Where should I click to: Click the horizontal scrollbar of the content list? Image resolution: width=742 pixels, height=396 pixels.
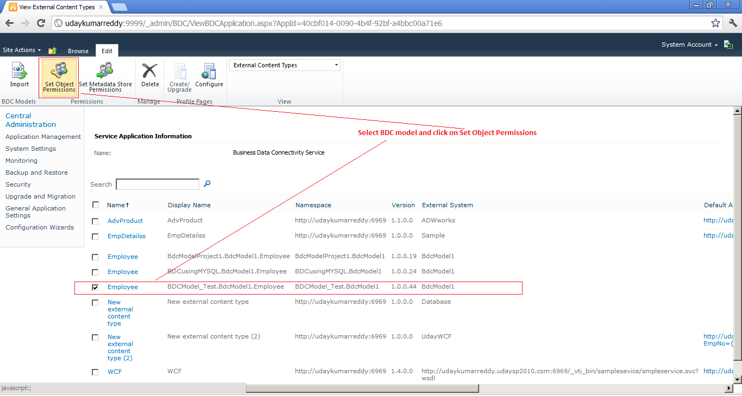[361, 388]
